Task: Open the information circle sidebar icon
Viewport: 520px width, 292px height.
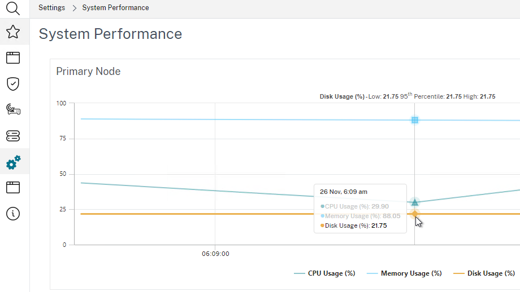Action: (13, 214)
